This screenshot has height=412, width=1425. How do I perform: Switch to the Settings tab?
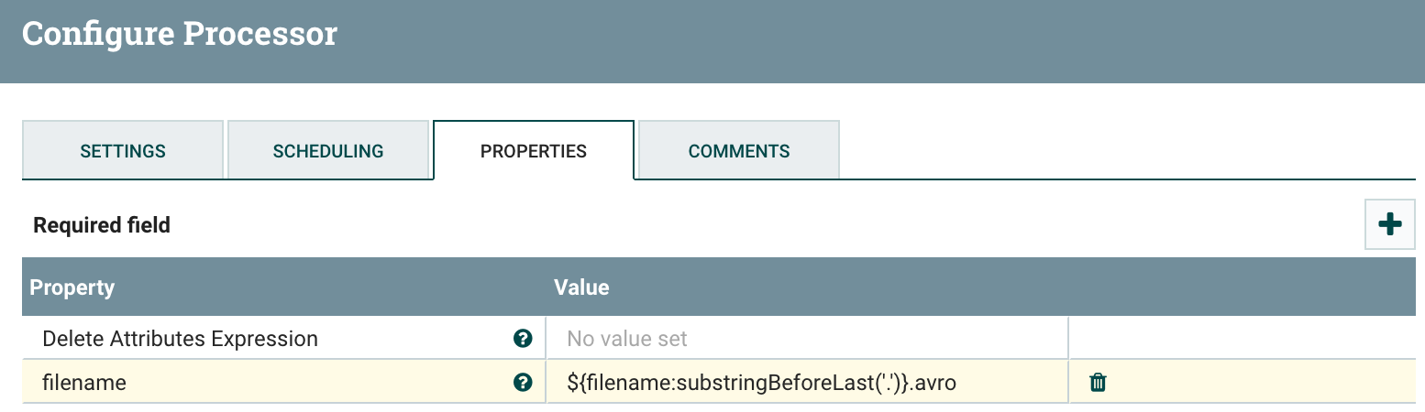(123, 151)
